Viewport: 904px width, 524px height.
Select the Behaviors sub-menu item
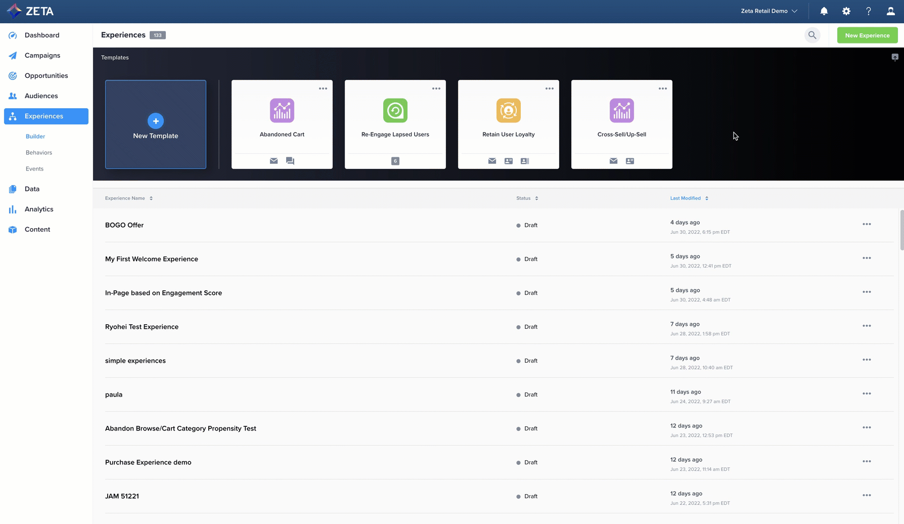pos(39,152)
